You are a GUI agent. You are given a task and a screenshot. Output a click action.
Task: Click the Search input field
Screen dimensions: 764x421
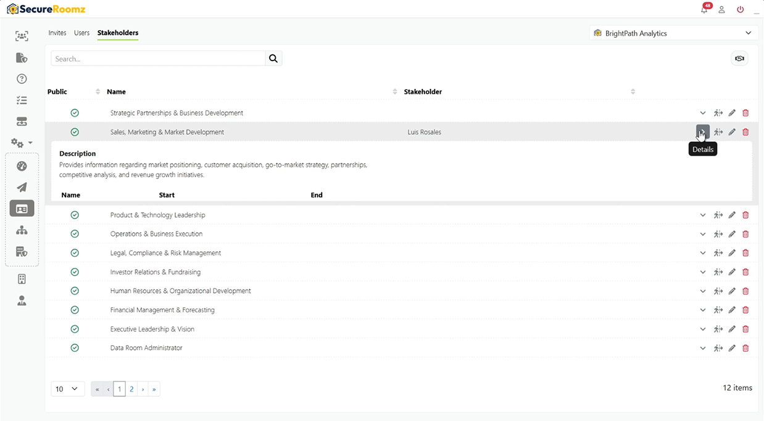(158, 59)
